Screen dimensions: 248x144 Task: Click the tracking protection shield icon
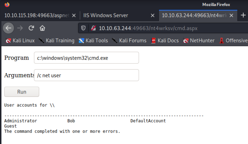(x=83, y=28)
